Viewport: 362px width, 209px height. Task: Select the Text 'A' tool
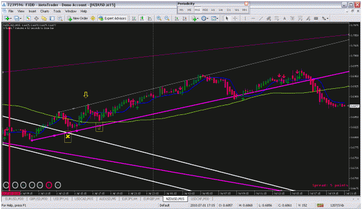(284, 18)
